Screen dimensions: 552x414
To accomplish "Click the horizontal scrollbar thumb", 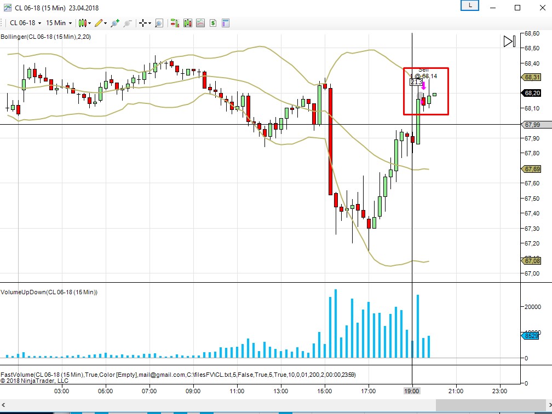I will pos(491,405).
